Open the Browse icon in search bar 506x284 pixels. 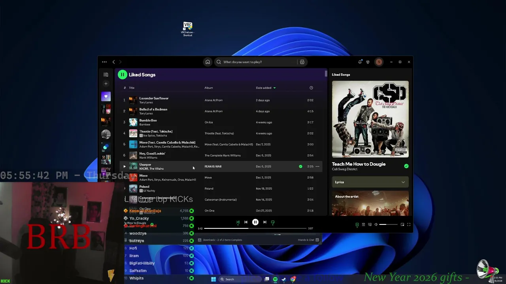(302, 62)
